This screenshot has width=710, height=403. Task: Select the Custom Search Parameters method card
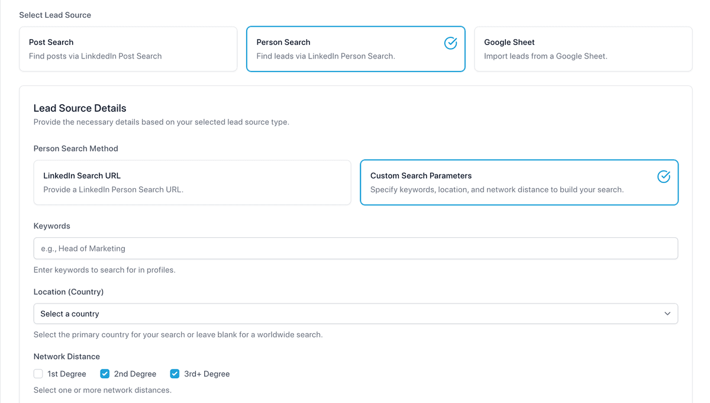click(x=519, y=182)
